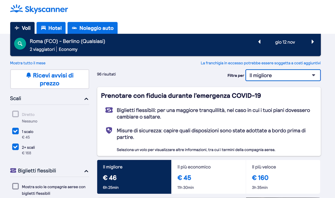Switch to the Hotel tab
This screenshot has width=335, height=198.
pyautogui.click(x=51, y=28)
